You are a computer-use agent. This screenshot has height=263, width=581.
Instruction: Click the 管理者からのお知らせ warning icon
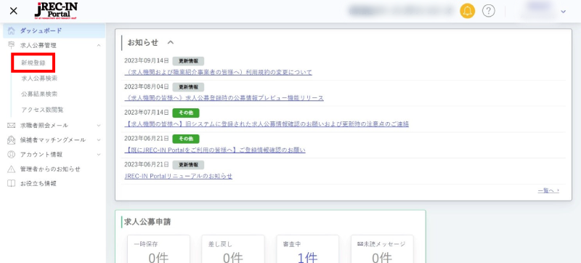click(x=12, y=169)
